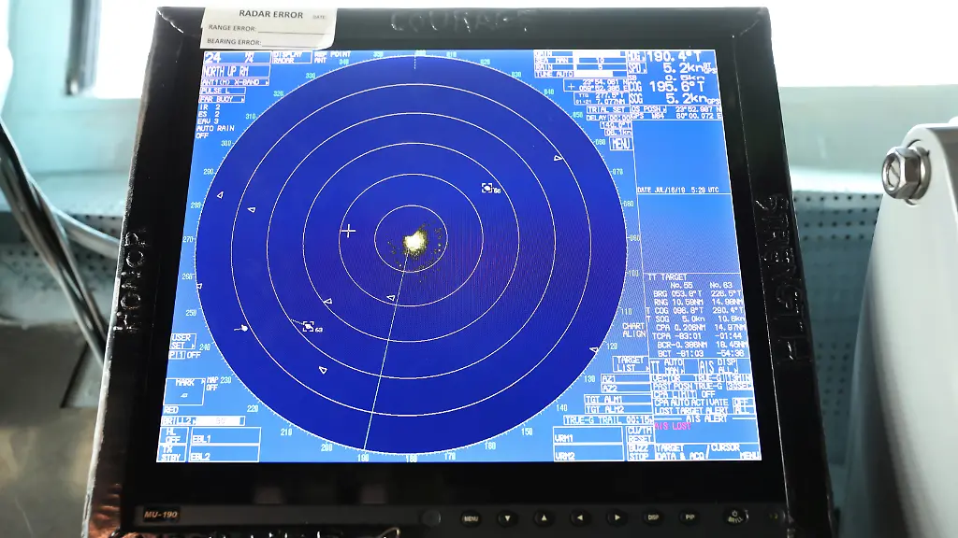Click the VRM1 range marker box

coord(588,437)
